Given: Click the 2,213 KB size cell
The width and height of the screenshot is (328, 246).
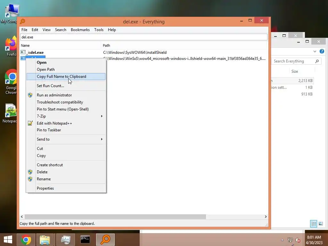Looking at the screenshot, I should tap(305, 80).
